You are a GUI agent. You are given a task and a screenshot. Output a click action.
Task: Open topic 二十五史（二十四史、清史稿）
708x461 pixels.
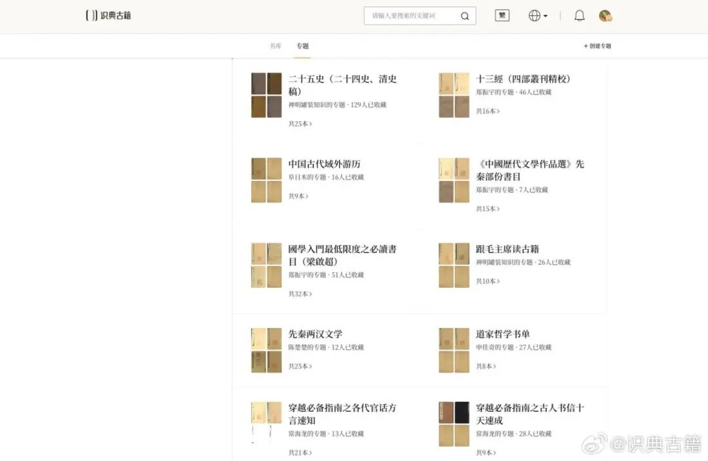pos(342,85)
